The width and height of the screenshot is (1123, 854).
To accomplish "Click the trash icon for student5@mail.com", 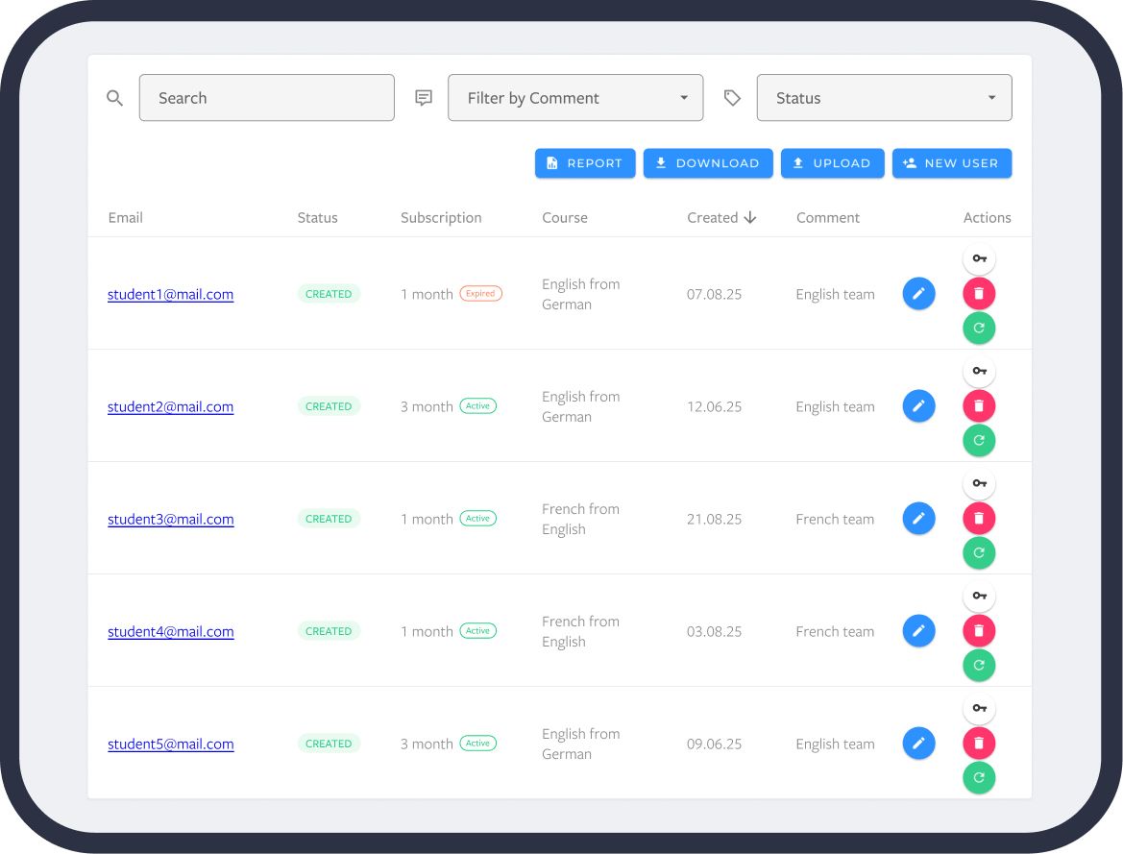I will (x=979, y=743).
